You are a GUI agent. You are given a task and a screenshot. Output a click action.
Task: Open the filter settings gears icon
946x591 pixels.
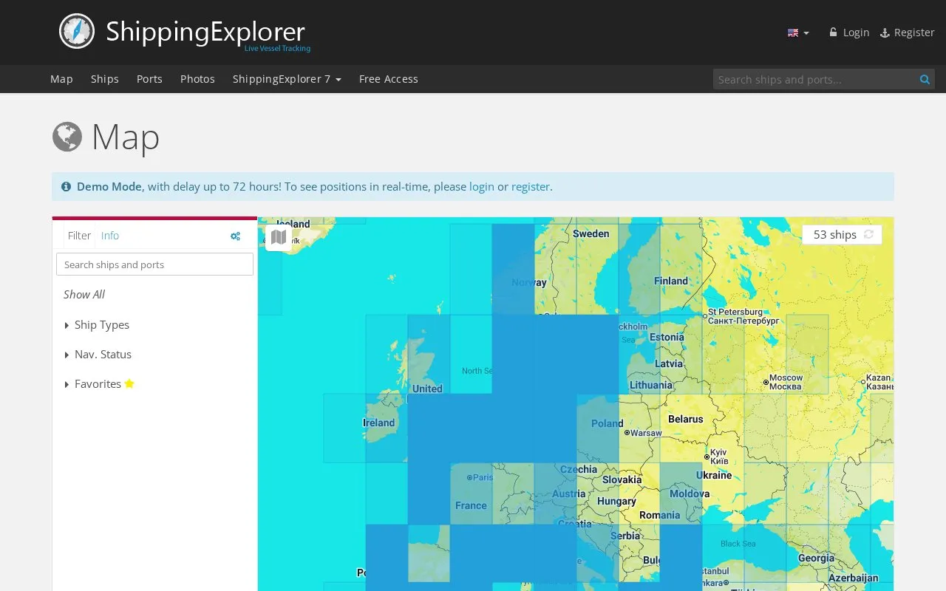(x=235, y=236)
